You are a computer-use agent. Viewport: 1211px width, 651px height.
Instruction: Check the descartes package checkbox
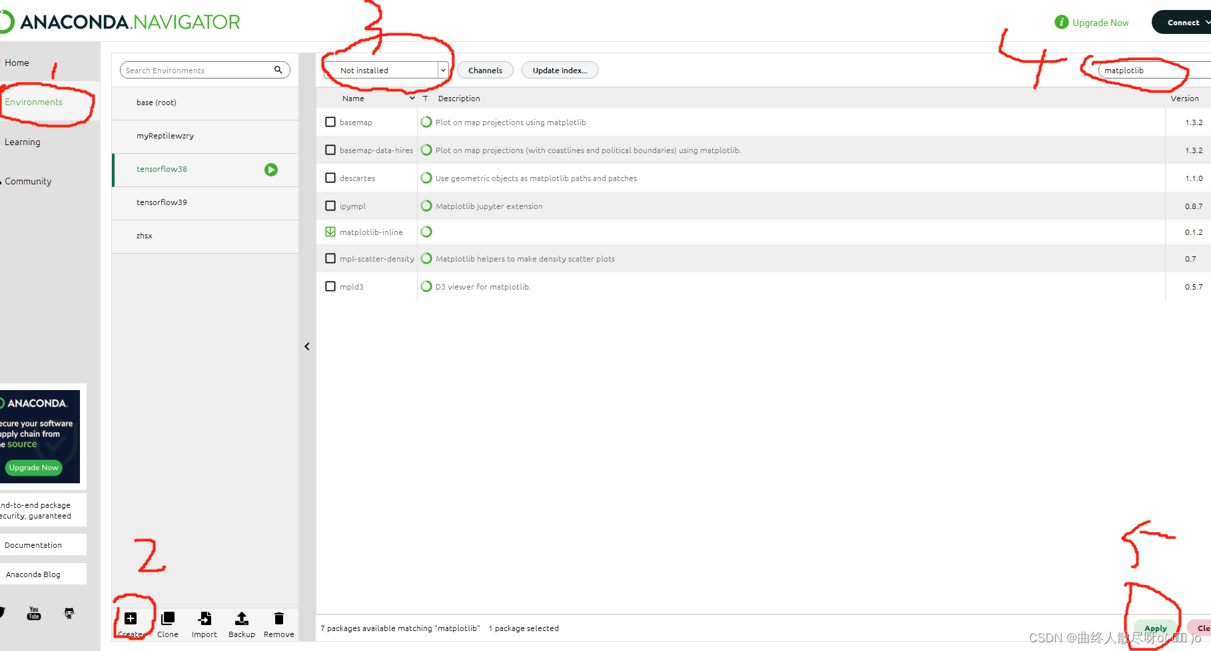coord(330,178)
